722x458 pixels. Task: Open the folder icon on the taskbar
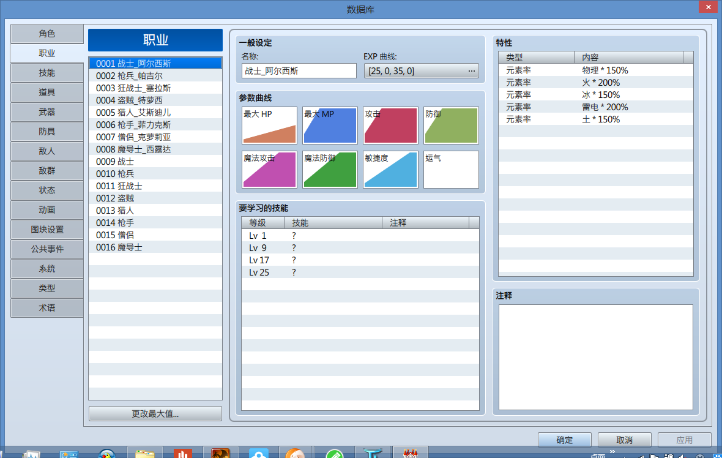[x=145, y=453]
